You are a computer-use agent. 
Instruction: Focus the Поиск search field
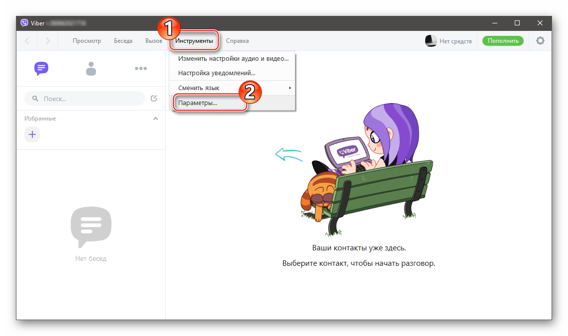(85, 99)
